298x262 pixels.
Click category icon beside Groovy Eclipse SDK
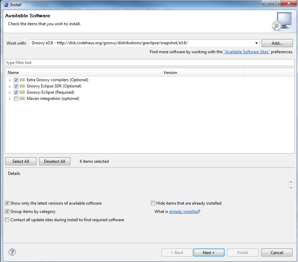click(x=22, y=86)
